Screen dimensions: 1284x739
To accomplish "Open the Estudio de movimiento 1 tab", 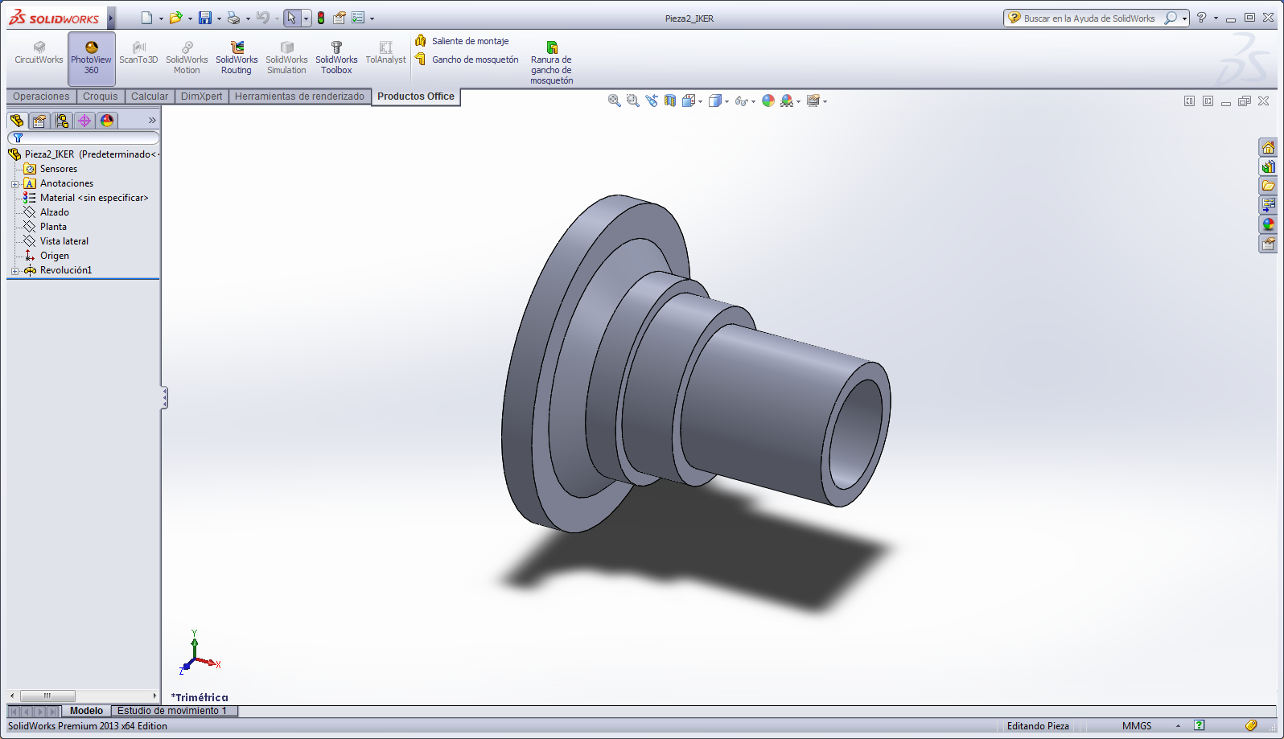I will (x=172, y=711).
